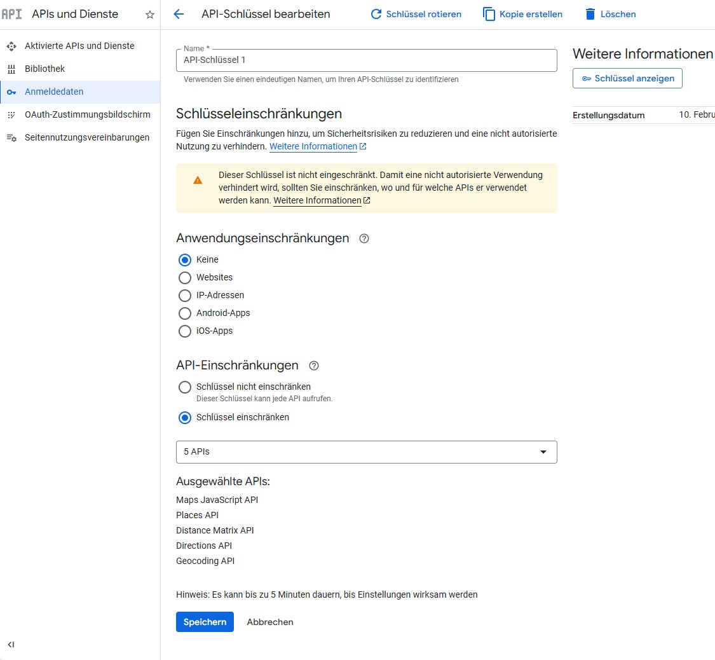The image size is (715, 660).
Task: Select the IP-Adressen radio option
Action: click(x=185, y=296)
